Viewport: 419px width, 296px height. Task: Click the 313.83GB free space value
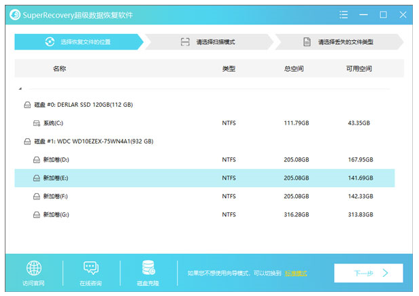[x=361, y=215]
